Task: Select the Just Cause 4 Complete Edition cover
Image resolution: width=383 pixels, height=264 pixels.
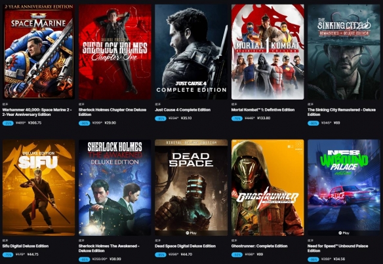Action: click(x=191, y=52)
